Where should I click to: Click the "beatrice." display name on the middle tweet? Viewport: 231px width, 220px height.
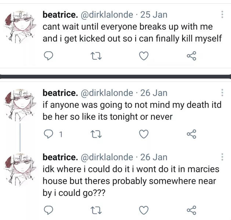pyautogui.click(x=60, y=93)
